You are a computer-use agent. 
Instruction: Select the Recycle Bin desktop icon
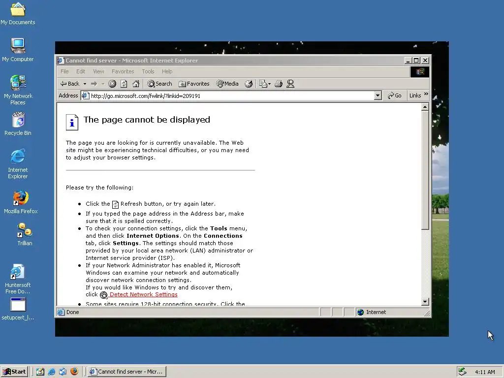(x=18, y=124)
